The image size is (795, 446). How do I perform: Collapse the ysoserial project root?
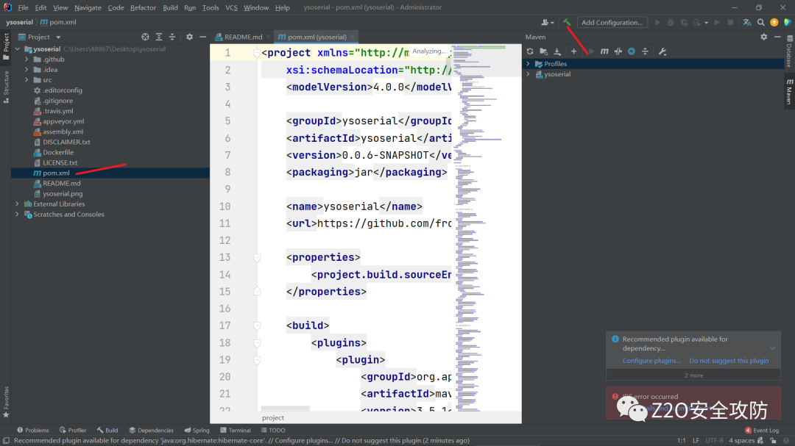[18, 49]
